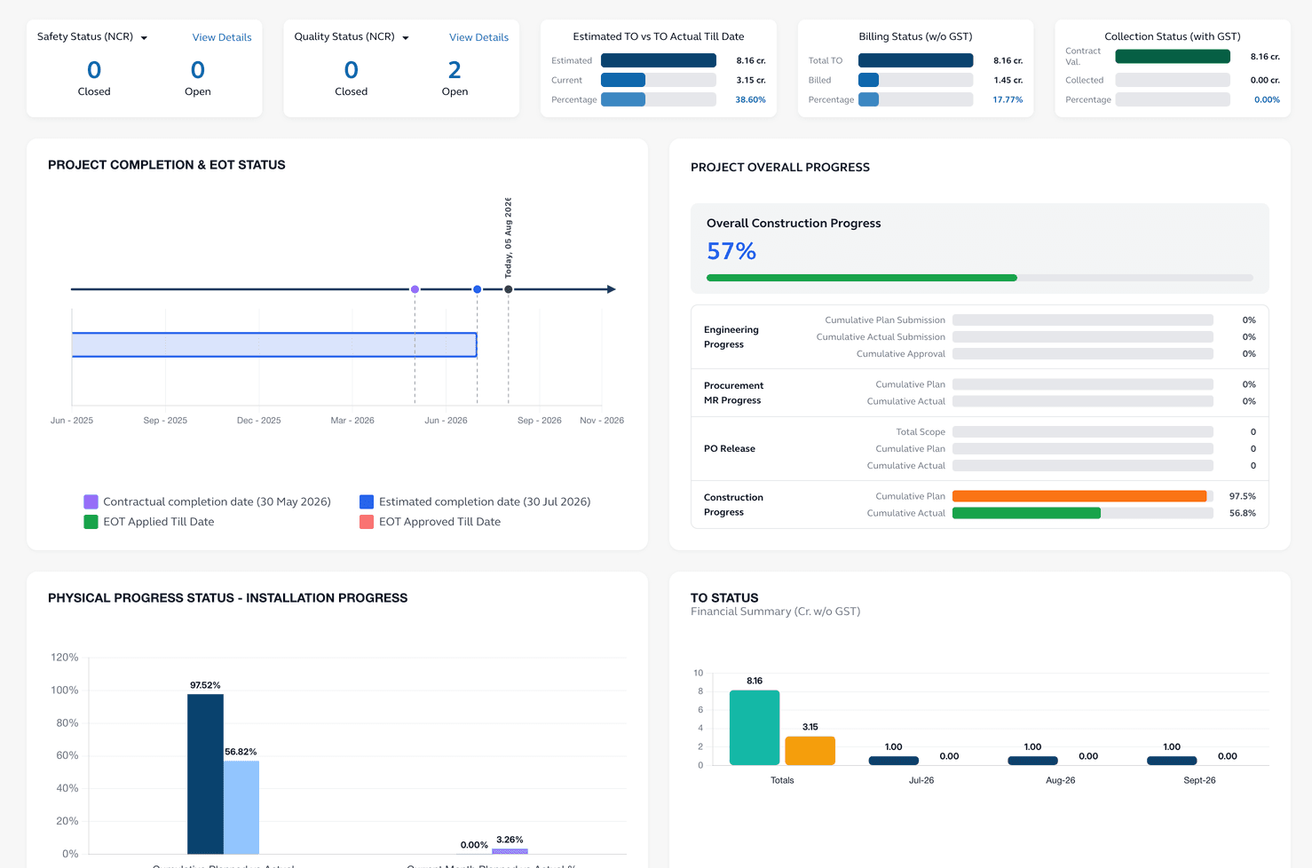Open View Details link in Quality Status card
1312x868 pixels.
pos(478,37)
